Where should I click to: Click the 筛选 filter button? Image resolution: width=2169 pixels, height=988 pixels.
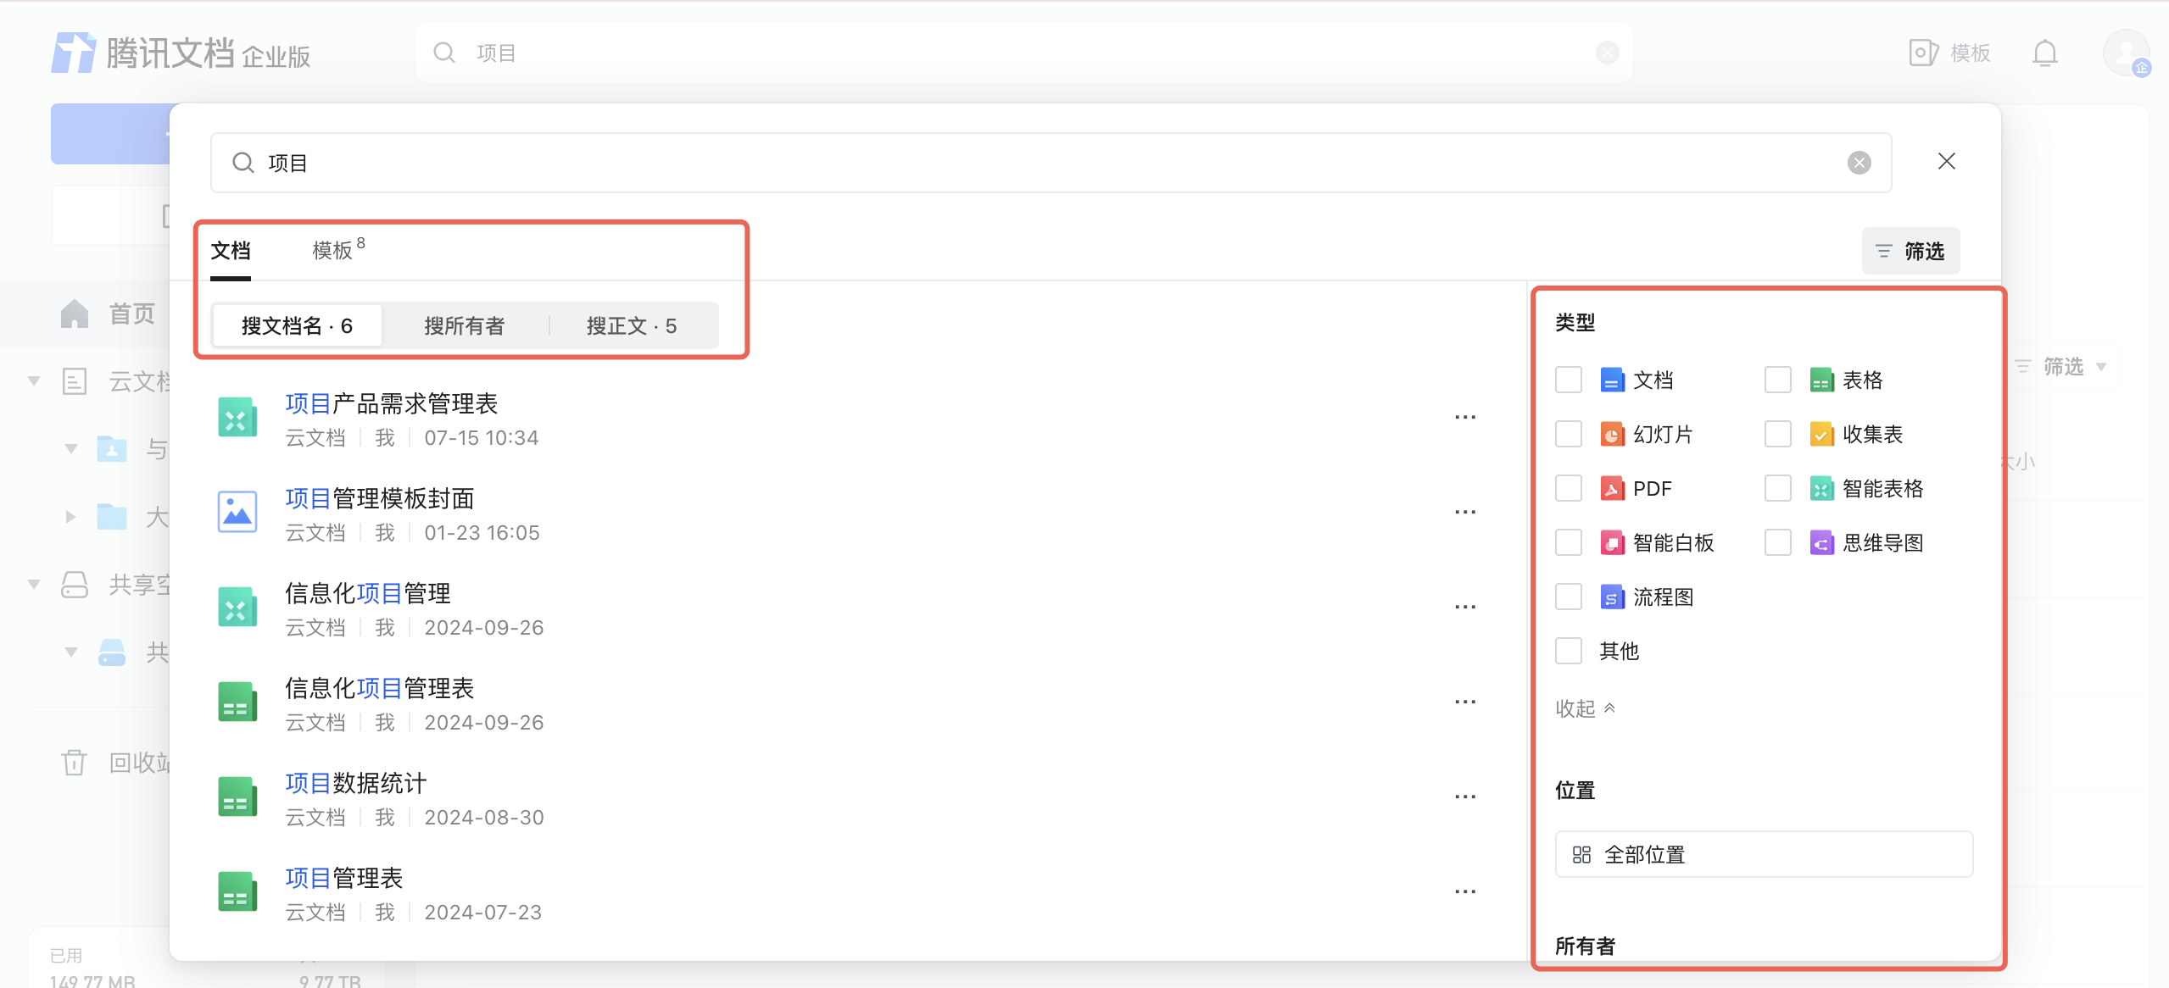(x=1910, y=251)
